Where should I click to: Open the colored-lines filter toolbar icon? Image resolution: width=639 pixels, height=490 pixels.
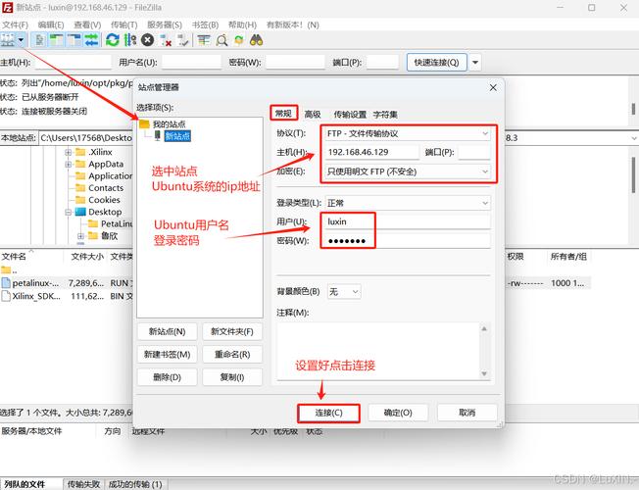tap(203, 40)
